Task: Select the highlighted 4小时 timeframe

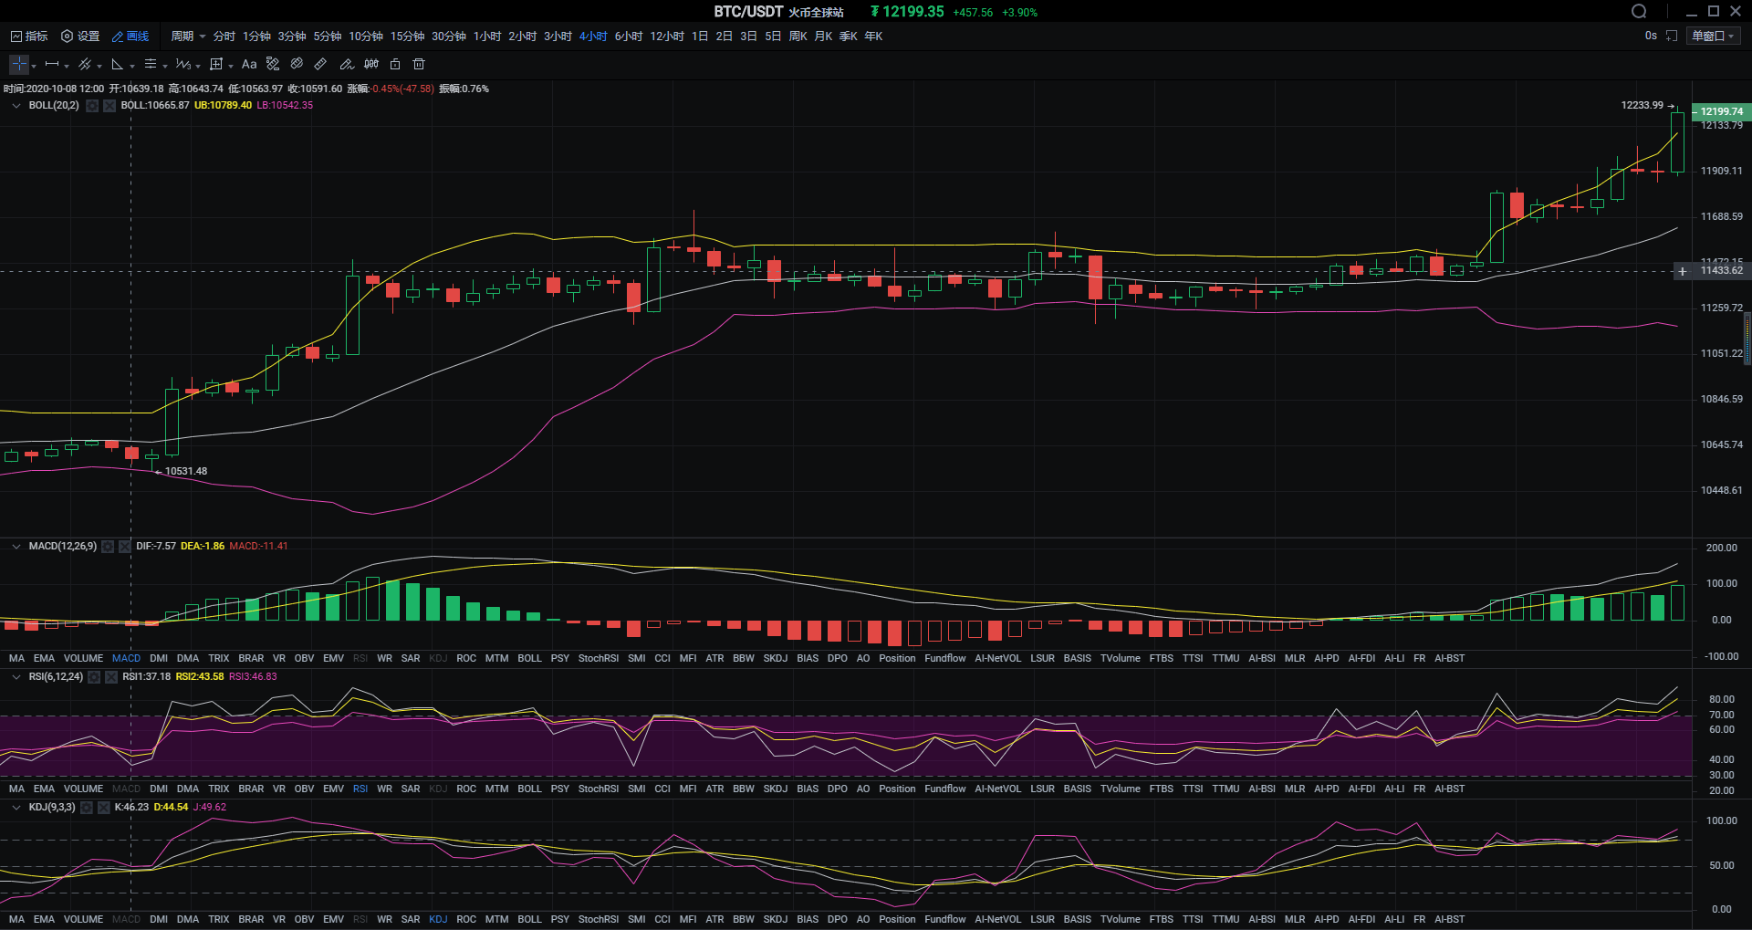Action: (x=593, y=37)
